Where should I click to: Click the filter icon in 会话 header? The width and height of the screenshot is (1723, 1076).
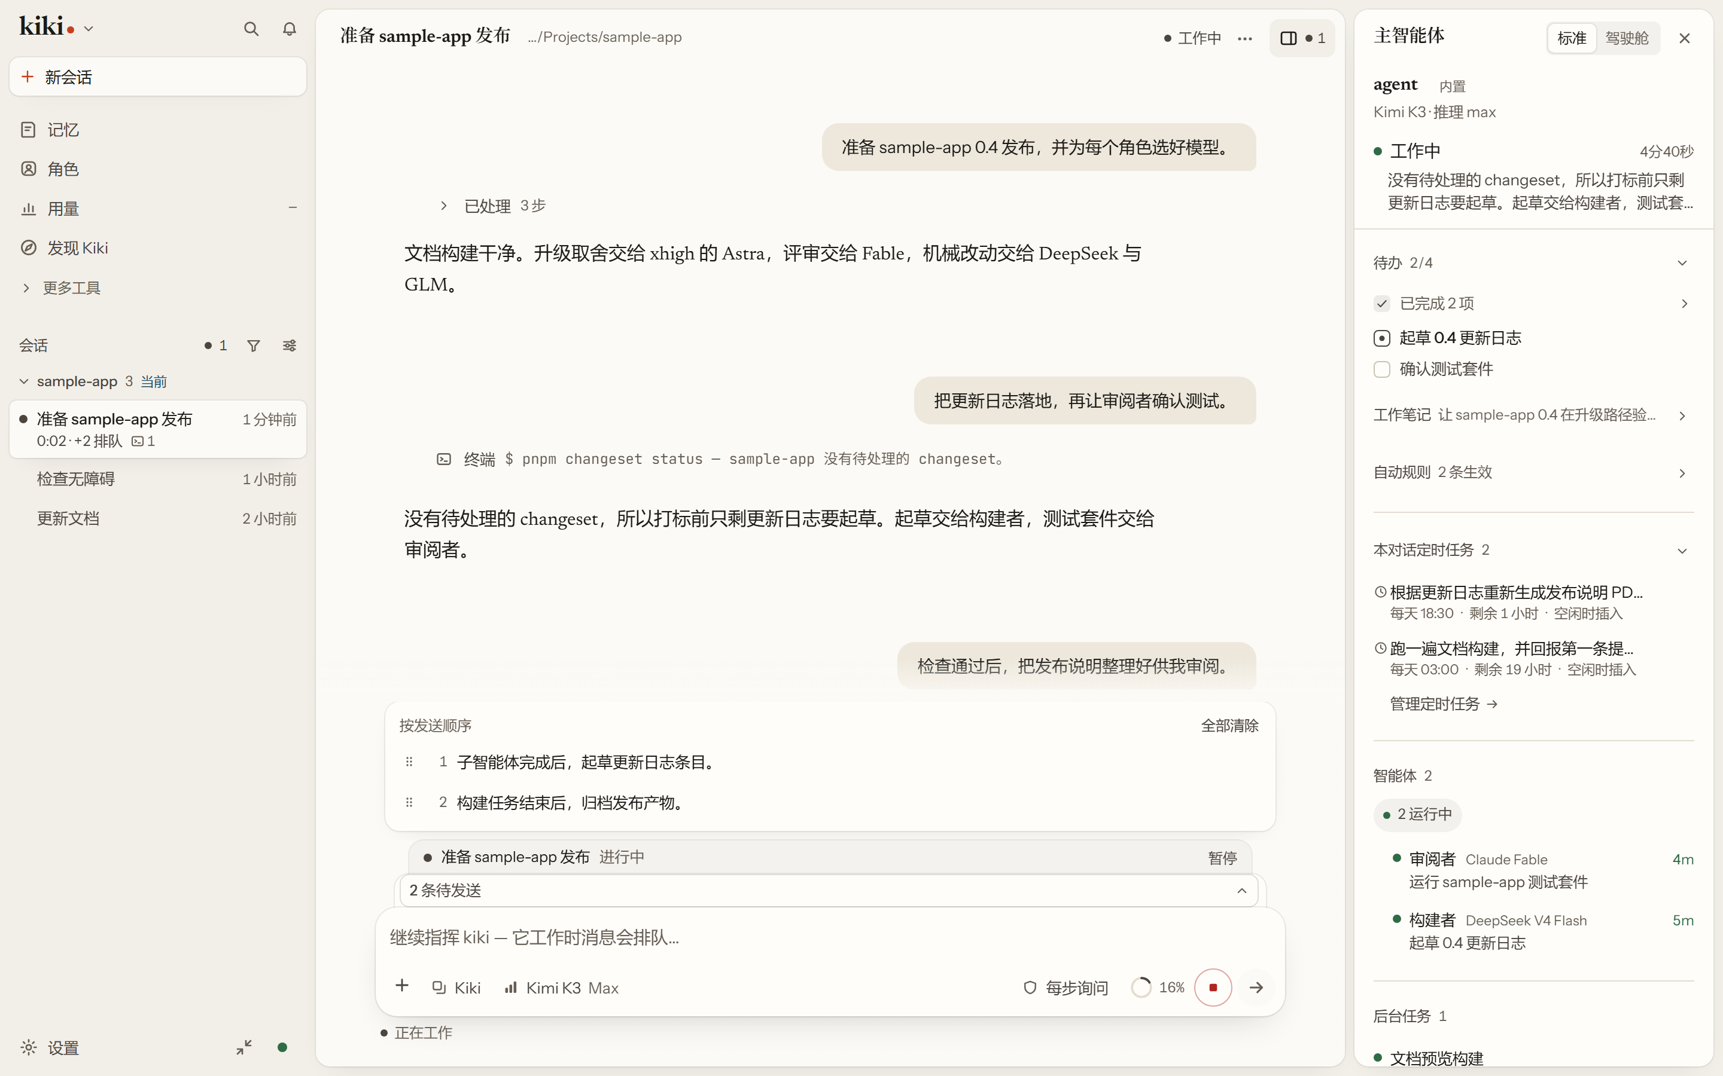tap(254, 345)
